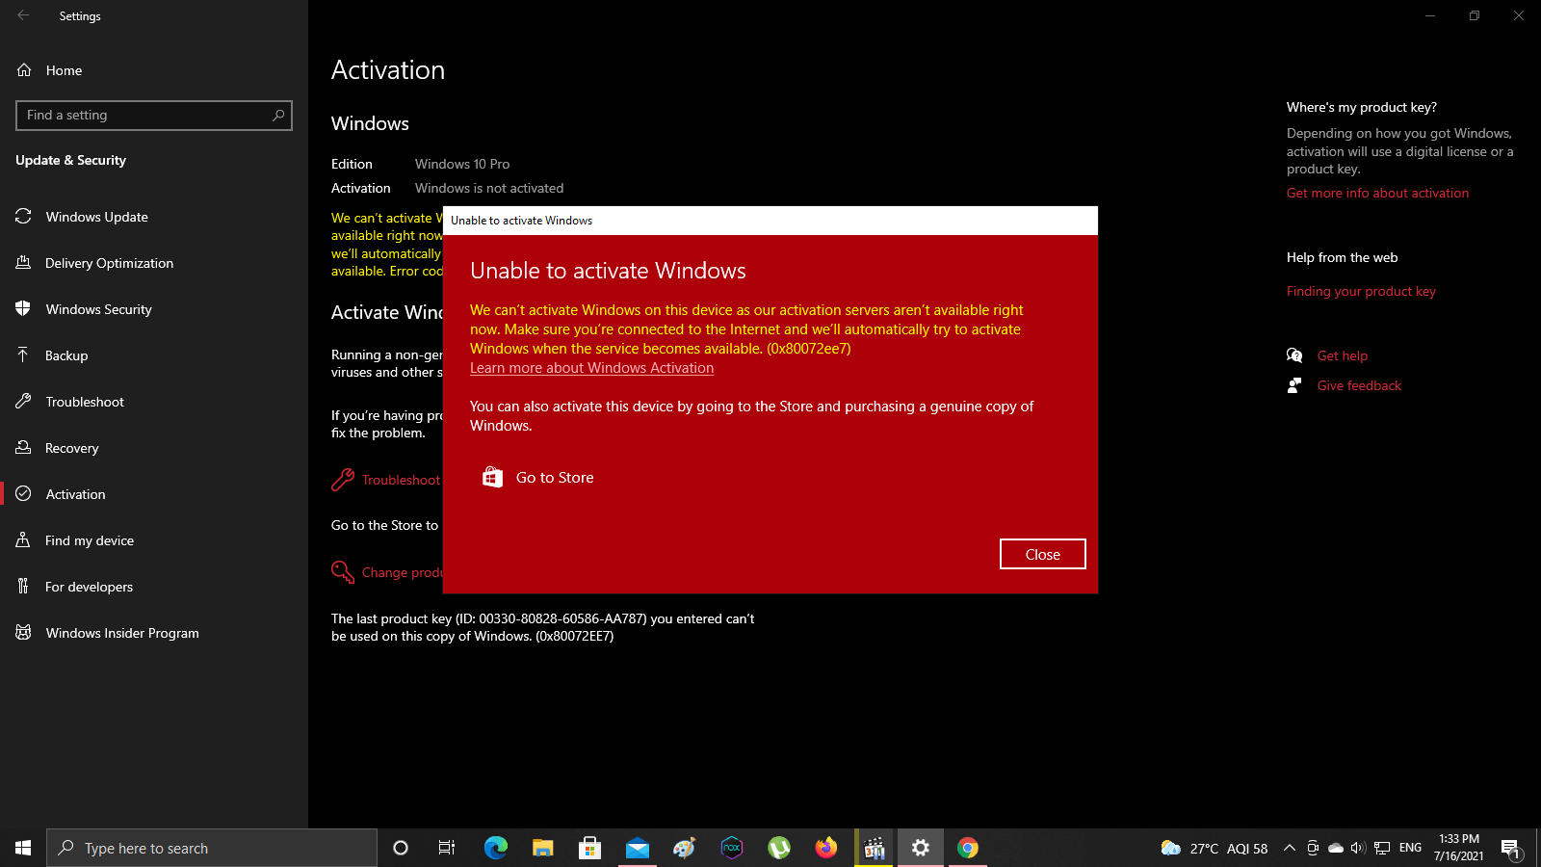Viewport: 1541px width, 867px height.
Task: Open Finding your product key link
Action: [x=1361, y=291]
